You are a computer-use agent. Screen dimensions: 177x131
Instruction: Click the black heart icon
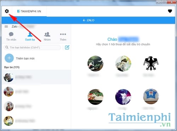point(170,11)
